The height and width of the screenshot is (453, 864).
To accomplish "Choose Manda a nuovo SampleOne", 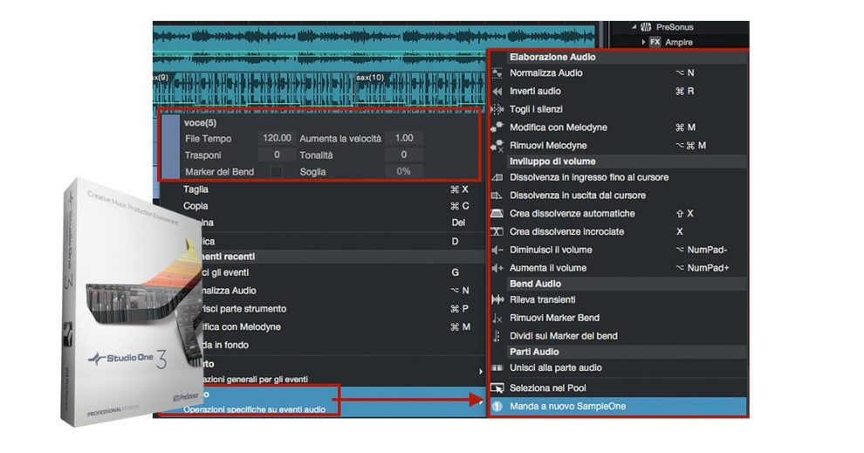I will coord(567,406).
